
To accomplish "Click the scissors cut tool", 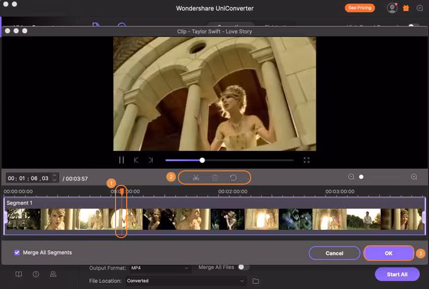I will 196,178.
